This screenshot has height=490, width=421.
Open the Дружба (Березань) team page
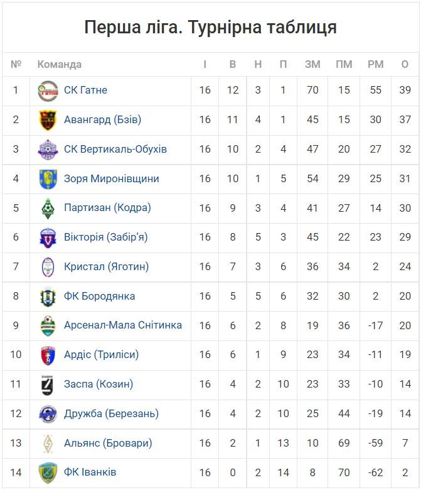point(111,414)
